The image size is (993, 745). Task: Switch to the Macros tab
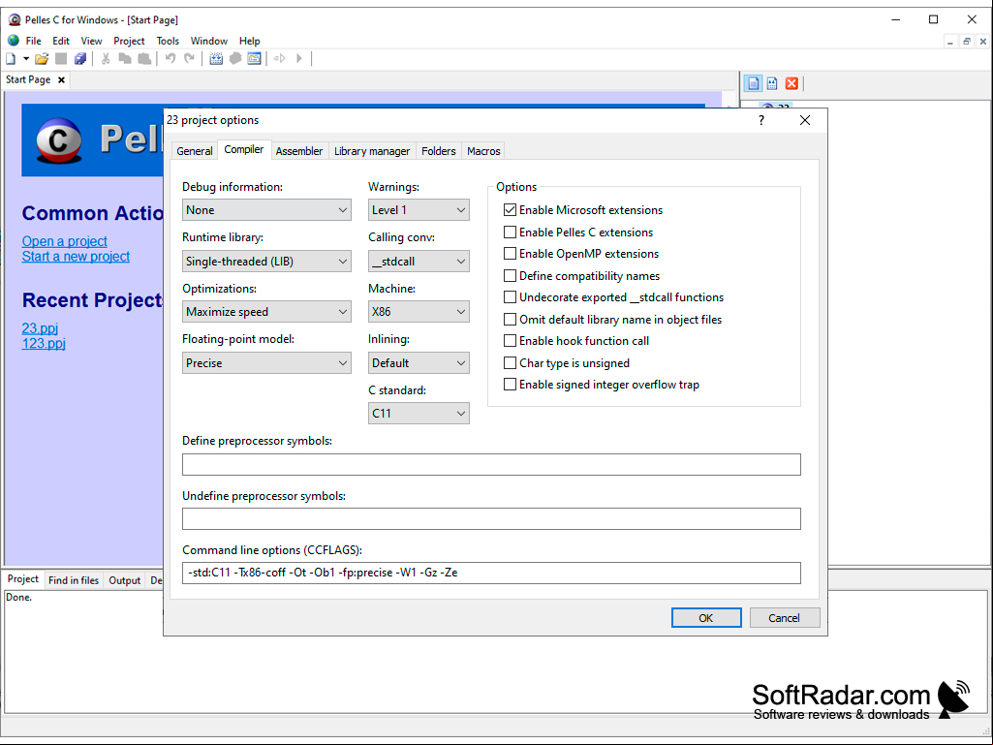click(x=483, y=151)
